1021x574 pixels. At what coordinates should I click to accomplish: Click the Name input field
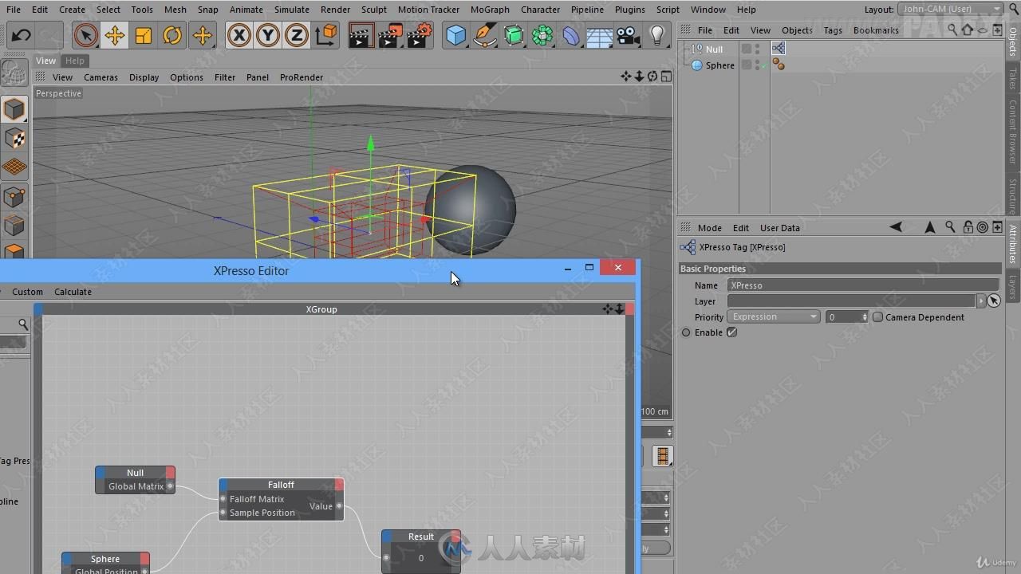(862, 285)
